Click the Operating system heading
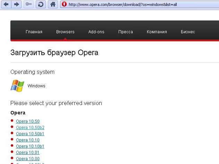This screenshot has width=219, height=164. [32, 72]
